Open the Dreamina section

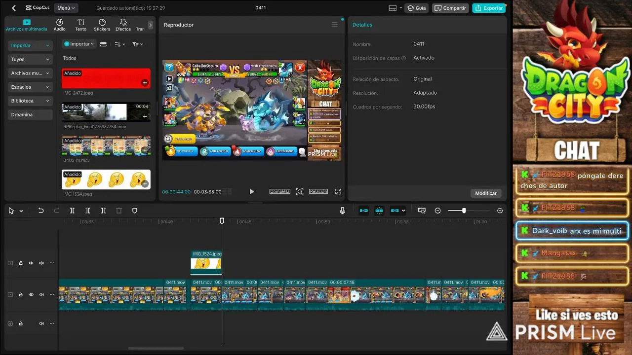pos(30,114)
